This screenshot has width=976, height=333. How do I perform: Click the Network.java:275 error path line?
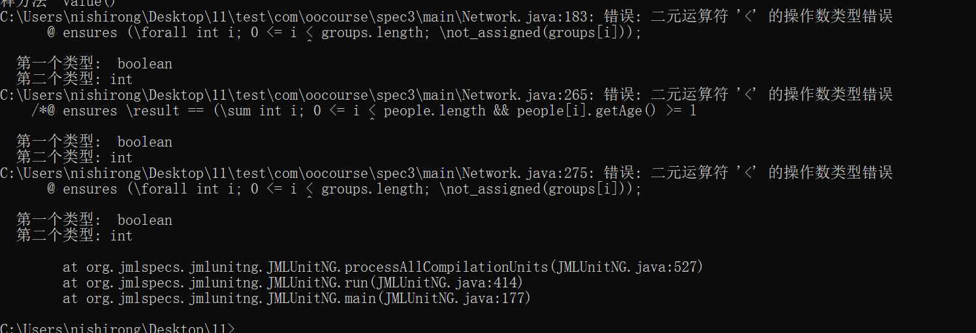pos(446,173)
